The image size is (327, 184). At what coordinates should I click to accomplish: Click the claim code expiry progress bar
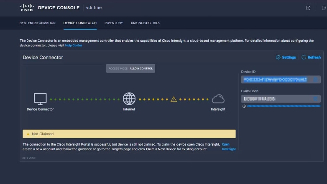(284, 106)
